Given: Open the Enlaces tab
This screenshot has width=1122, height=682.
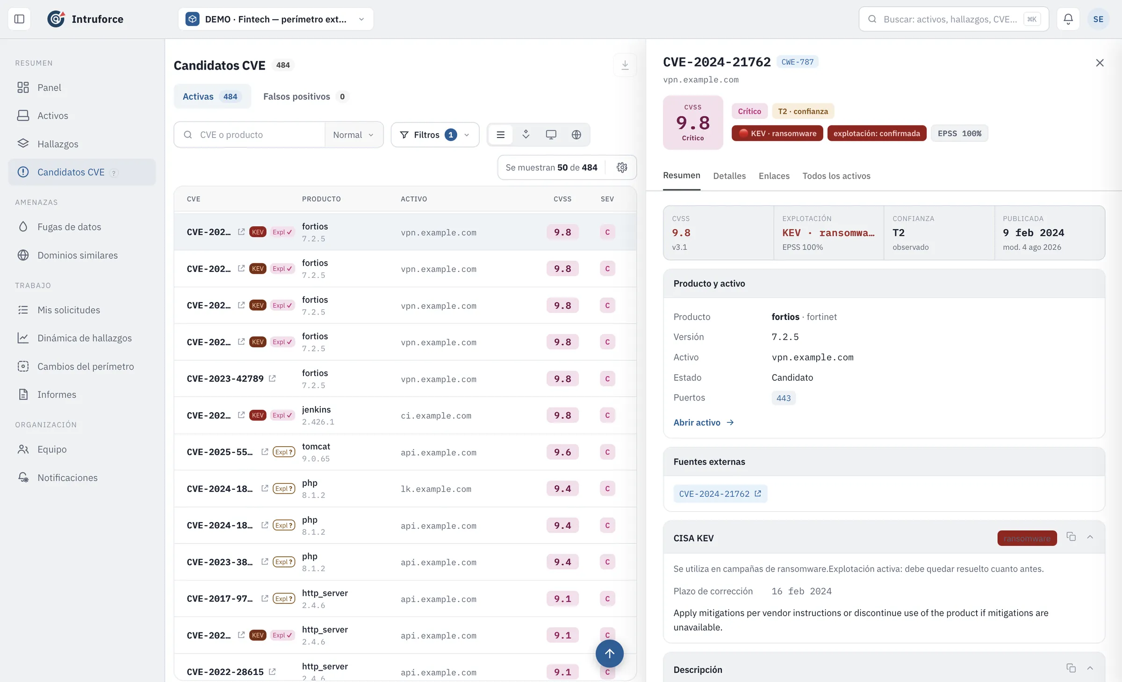Looking at the screenshot, I should pos(774,176).
